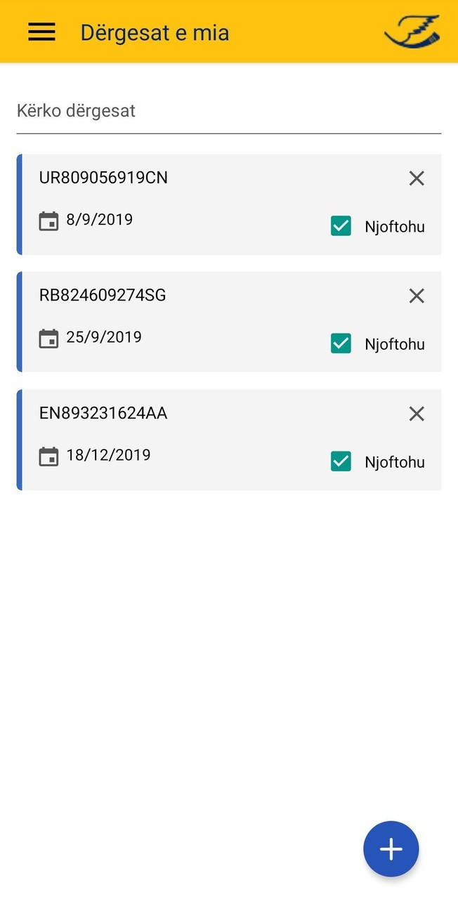The width and height of the screenshot is (458, 899).
Task: Open tracking number UR809056919CN
Action: [103, 178]
